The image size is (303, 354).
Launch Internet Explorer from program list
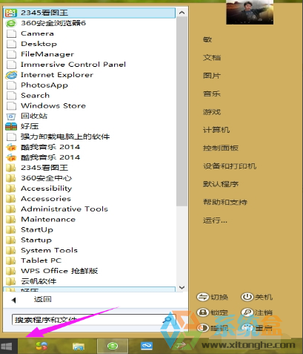(90, 75)
